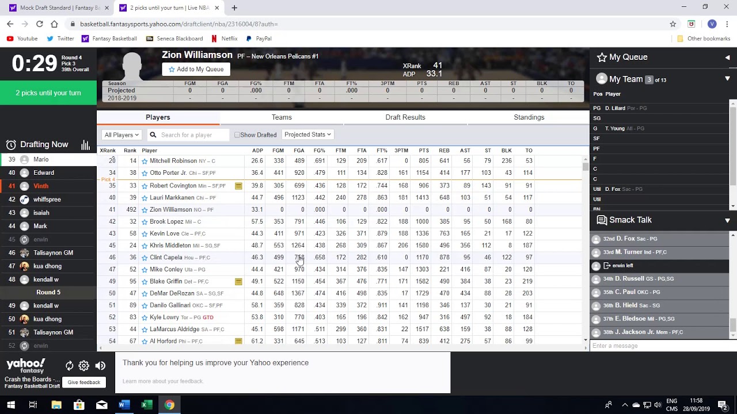
Task: Reload the page in browser
Action: coord(39,24)
